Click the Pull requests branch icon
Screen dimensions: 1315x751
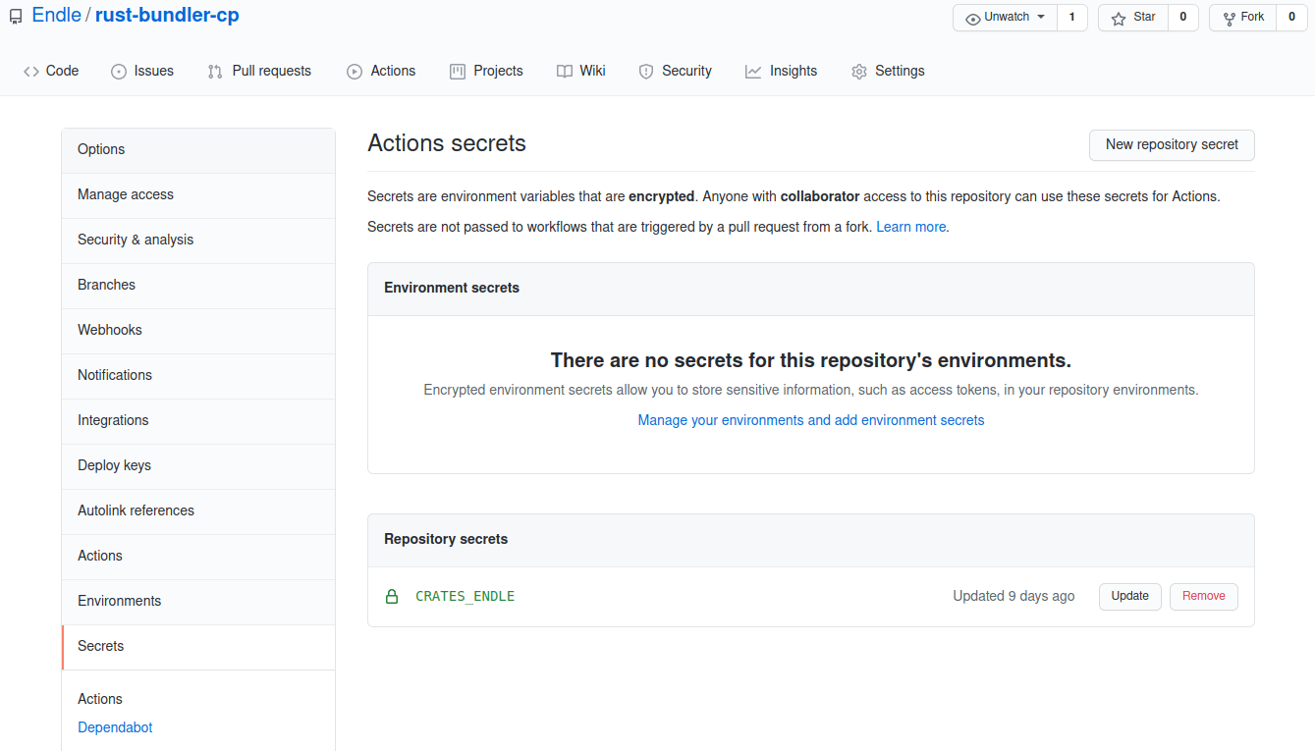click(x=215, y=72)
